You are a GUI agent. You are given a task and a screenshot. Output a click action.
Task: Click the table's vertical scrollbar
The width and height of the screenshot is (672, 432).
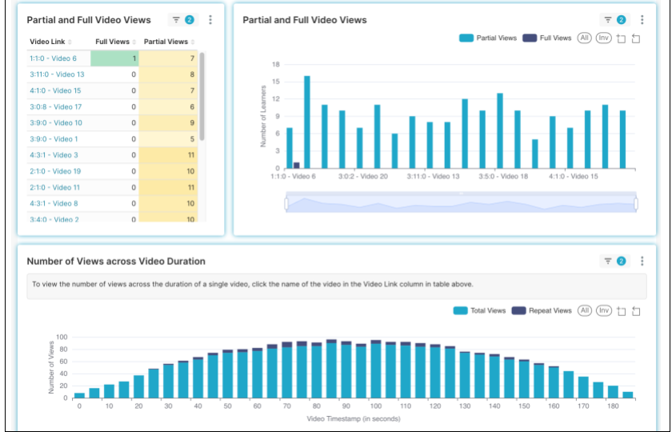coord(202,96)
